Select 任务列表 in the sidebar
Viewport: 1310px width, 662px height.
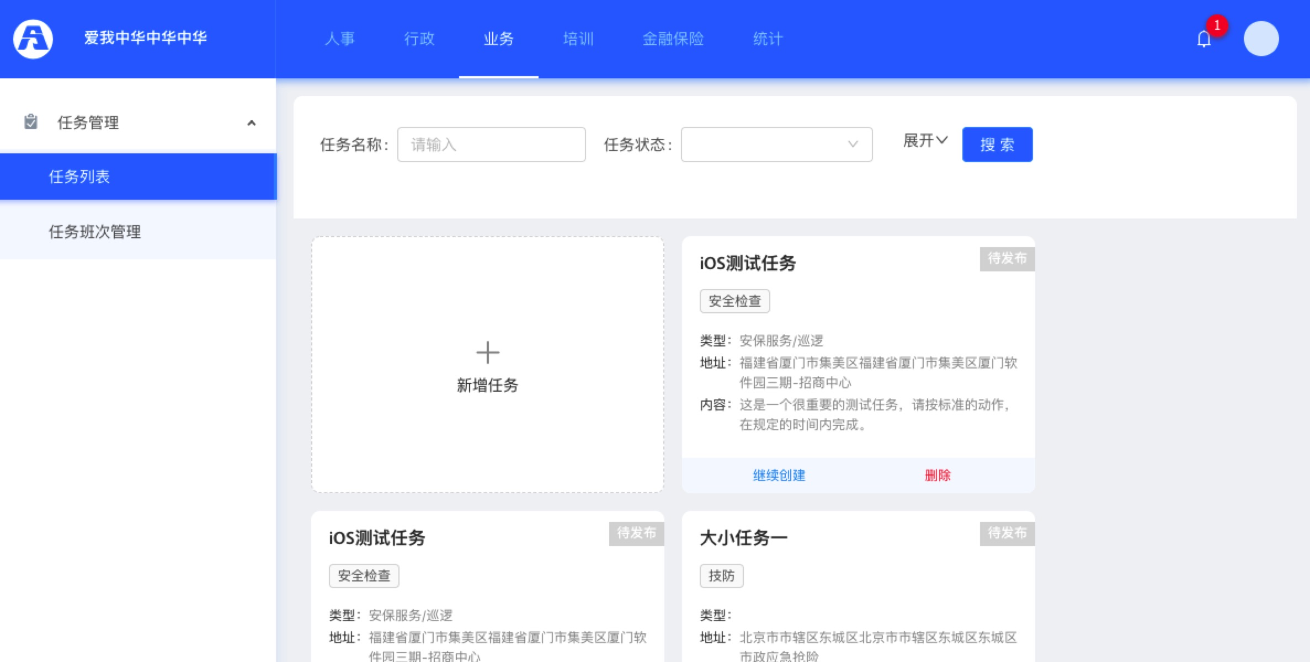click(x=79, y=177)
